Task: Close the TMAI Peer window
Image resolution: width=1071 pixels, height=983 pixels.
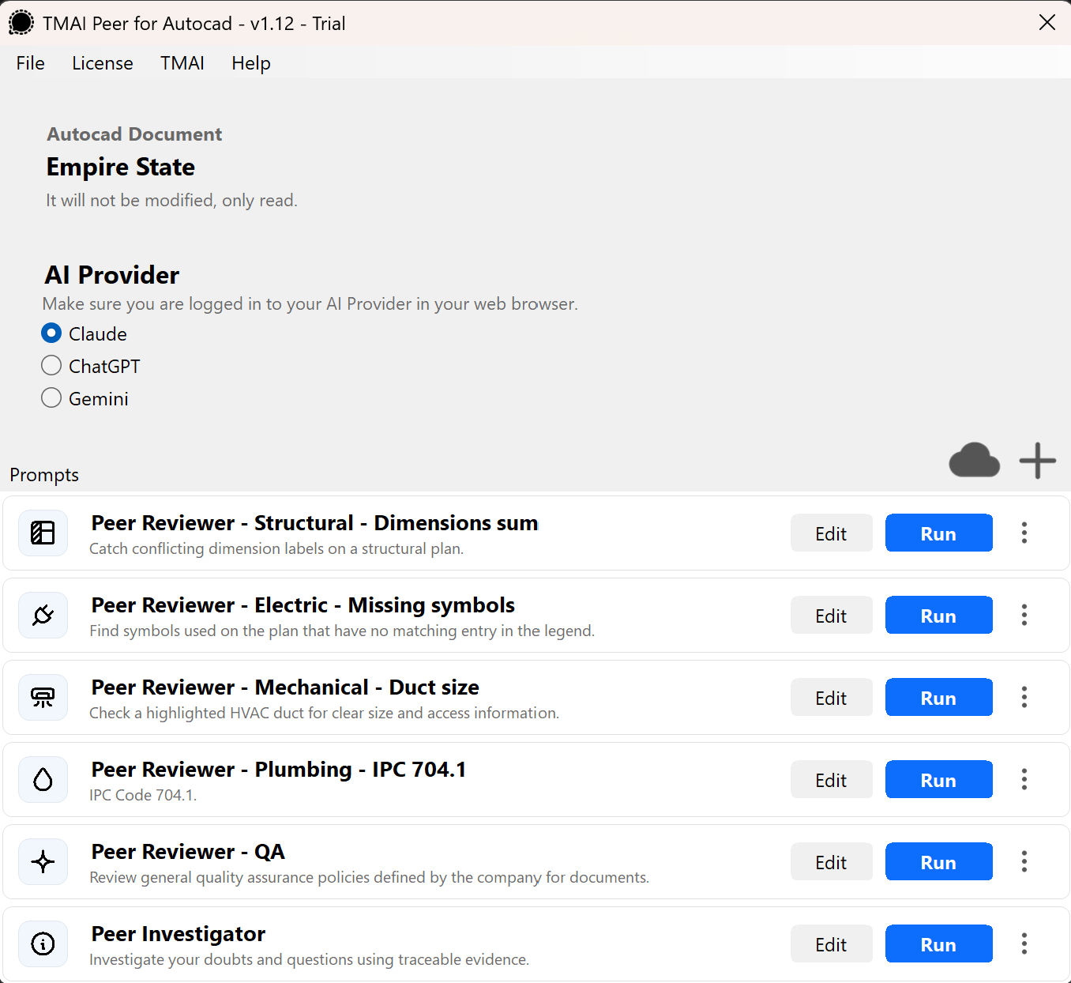Action: 1047,22
